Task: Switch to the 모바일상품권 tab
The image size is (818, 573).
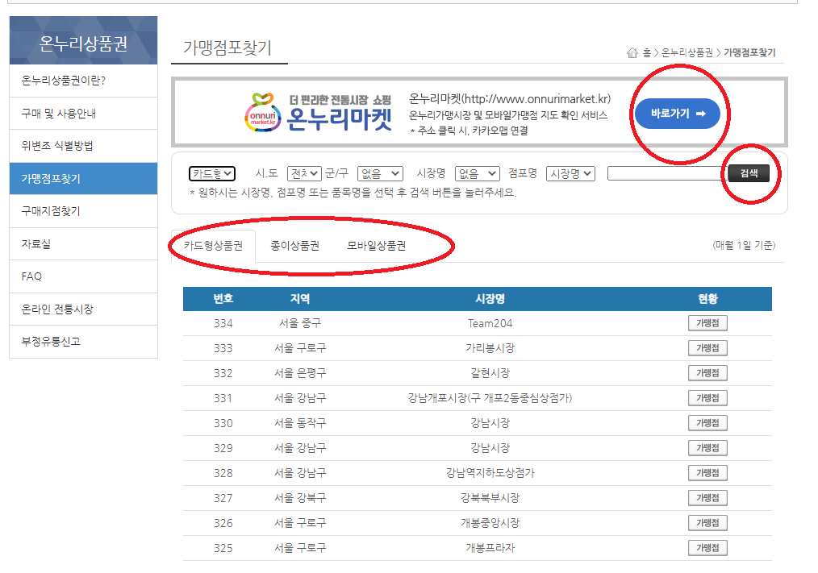Action: (376, 246)
